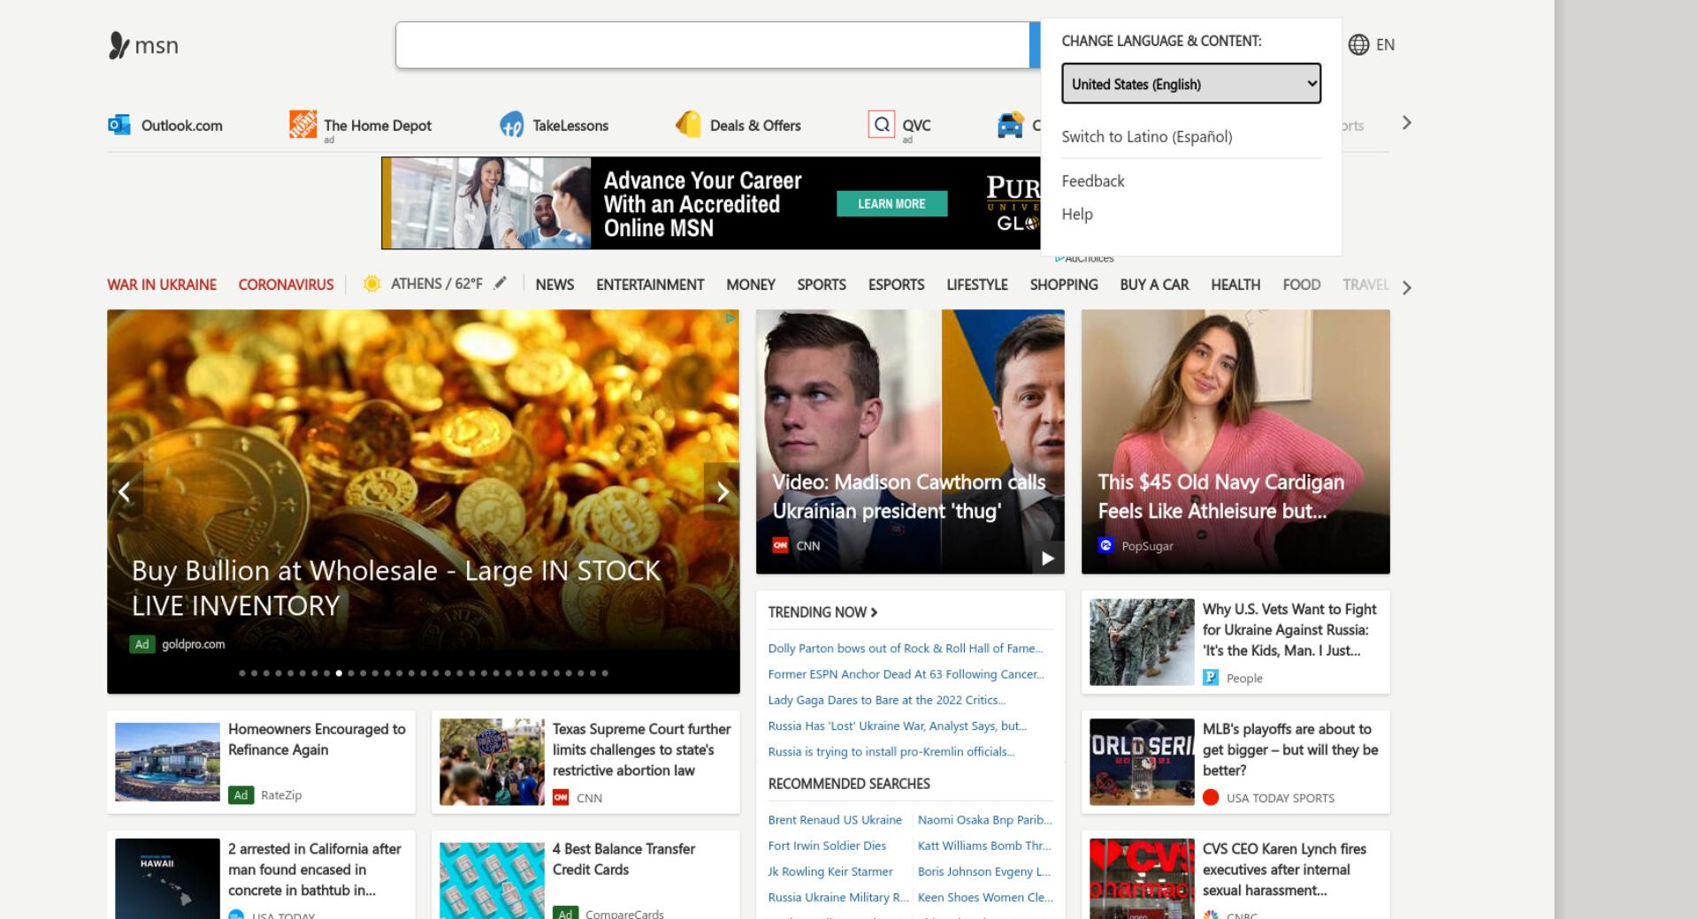Search Brent Renaud US Ukraine
This screenshot has width=1698, height=919.
point(835,819)
